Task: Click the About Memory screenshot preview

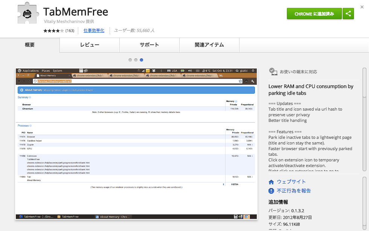Action: (136, 144)
